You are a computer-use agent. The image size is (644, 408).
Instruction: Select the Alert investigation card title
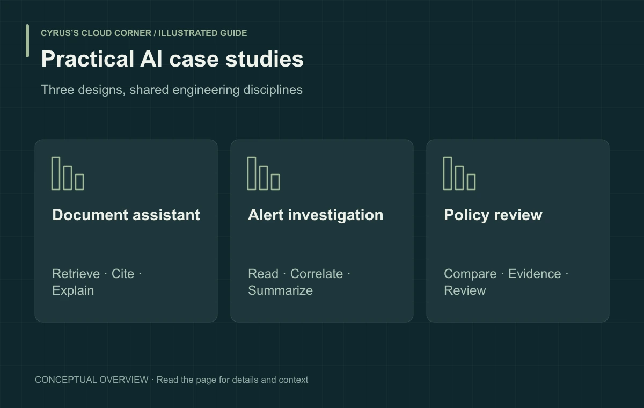click(316, 215)
